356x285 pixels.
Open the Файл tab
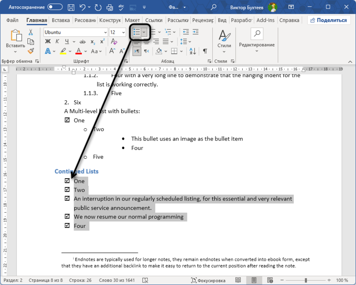12,20
